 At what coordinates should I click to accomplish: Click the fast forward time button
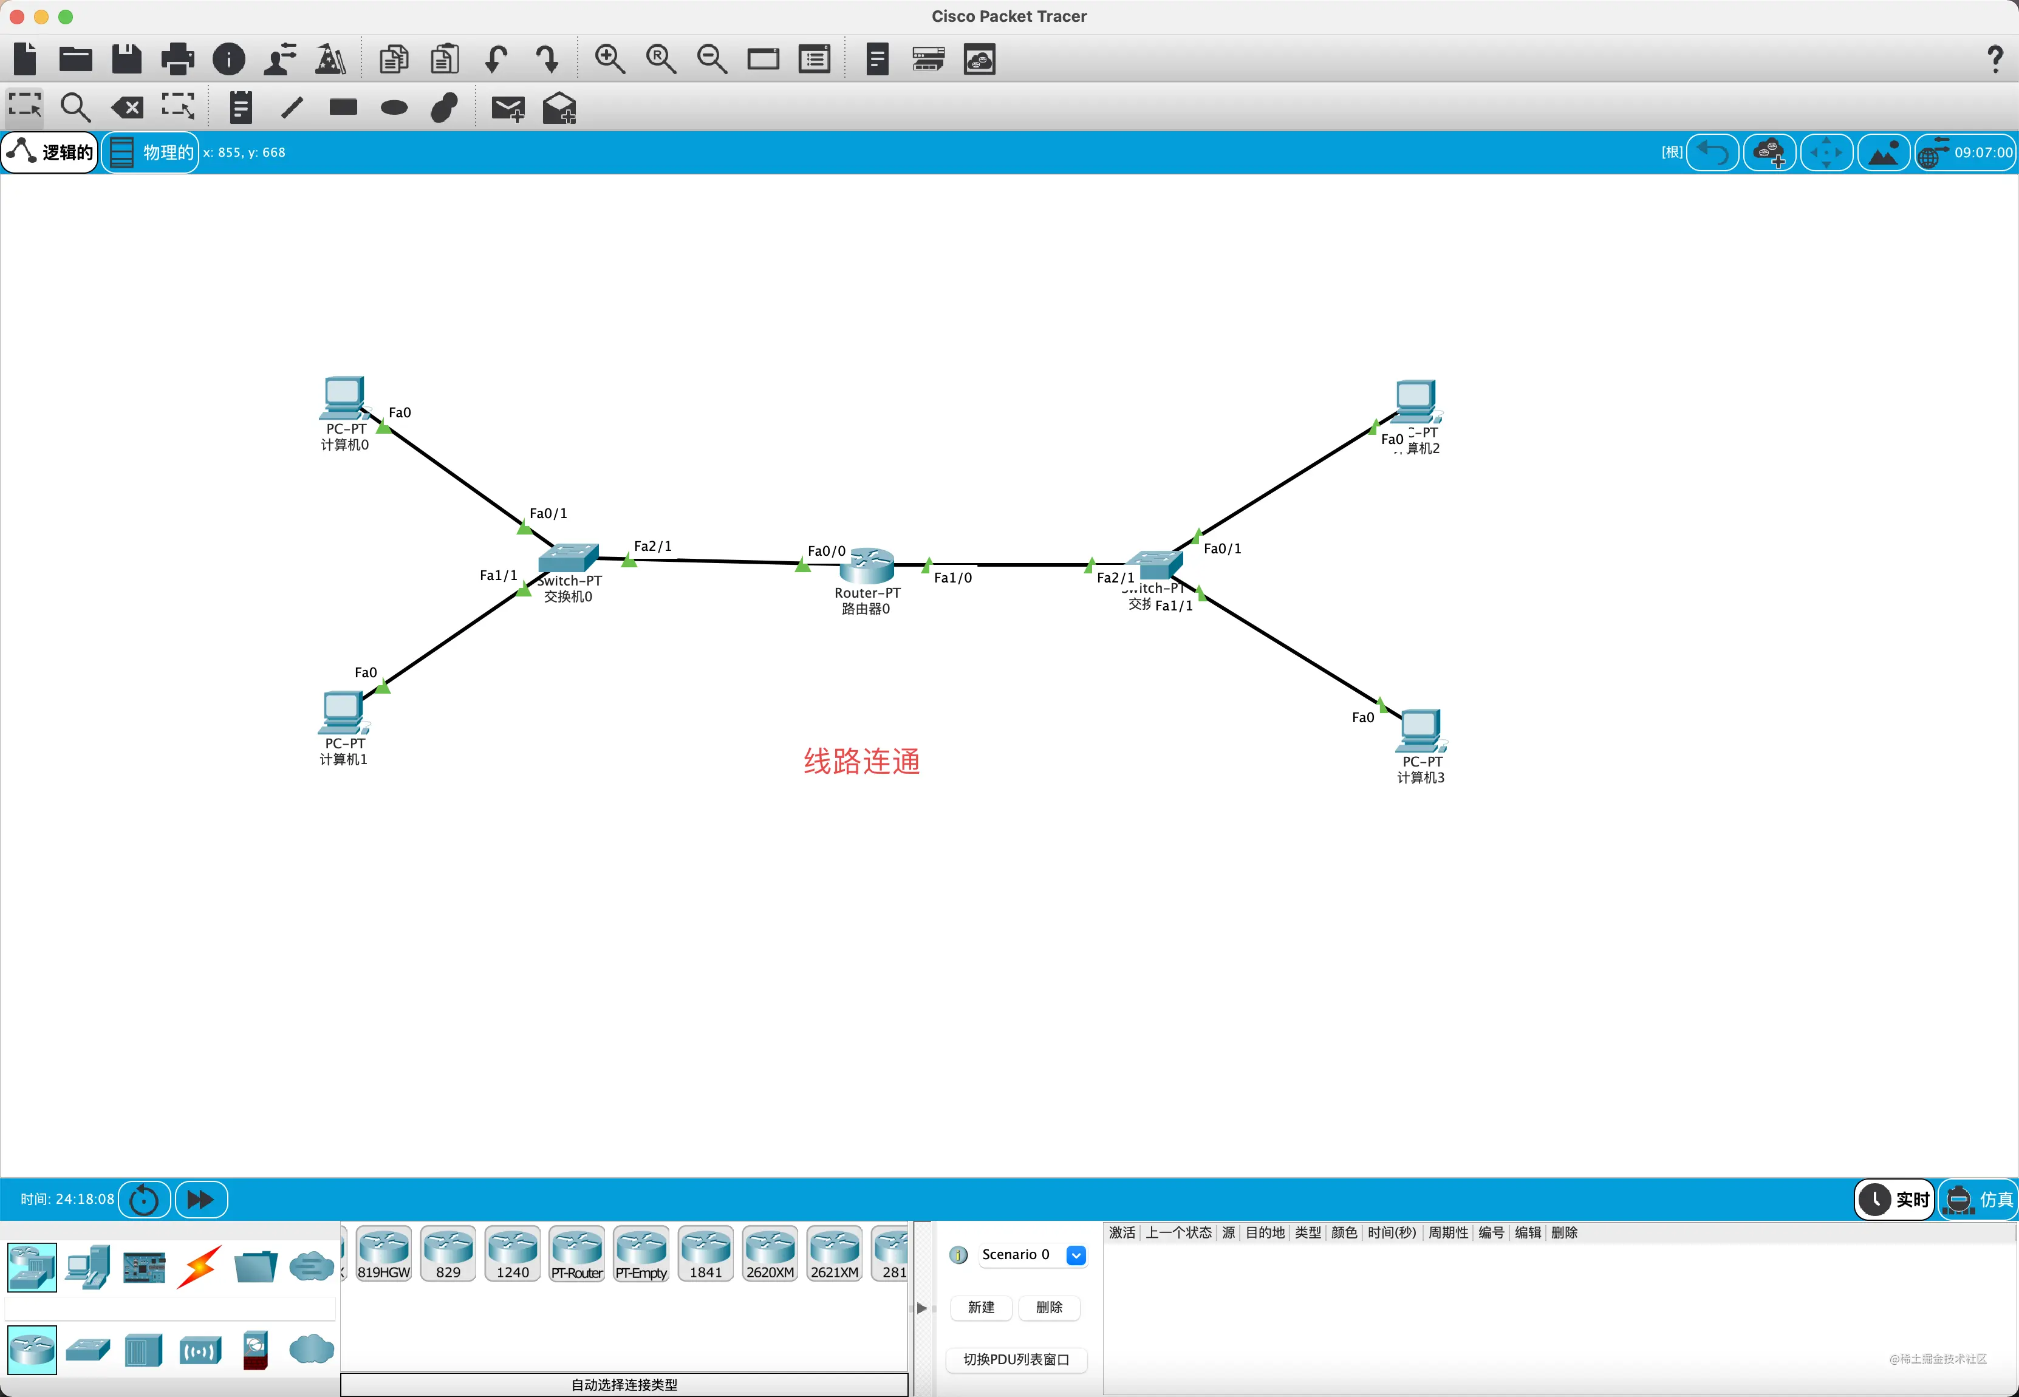tap(201, 1199)
